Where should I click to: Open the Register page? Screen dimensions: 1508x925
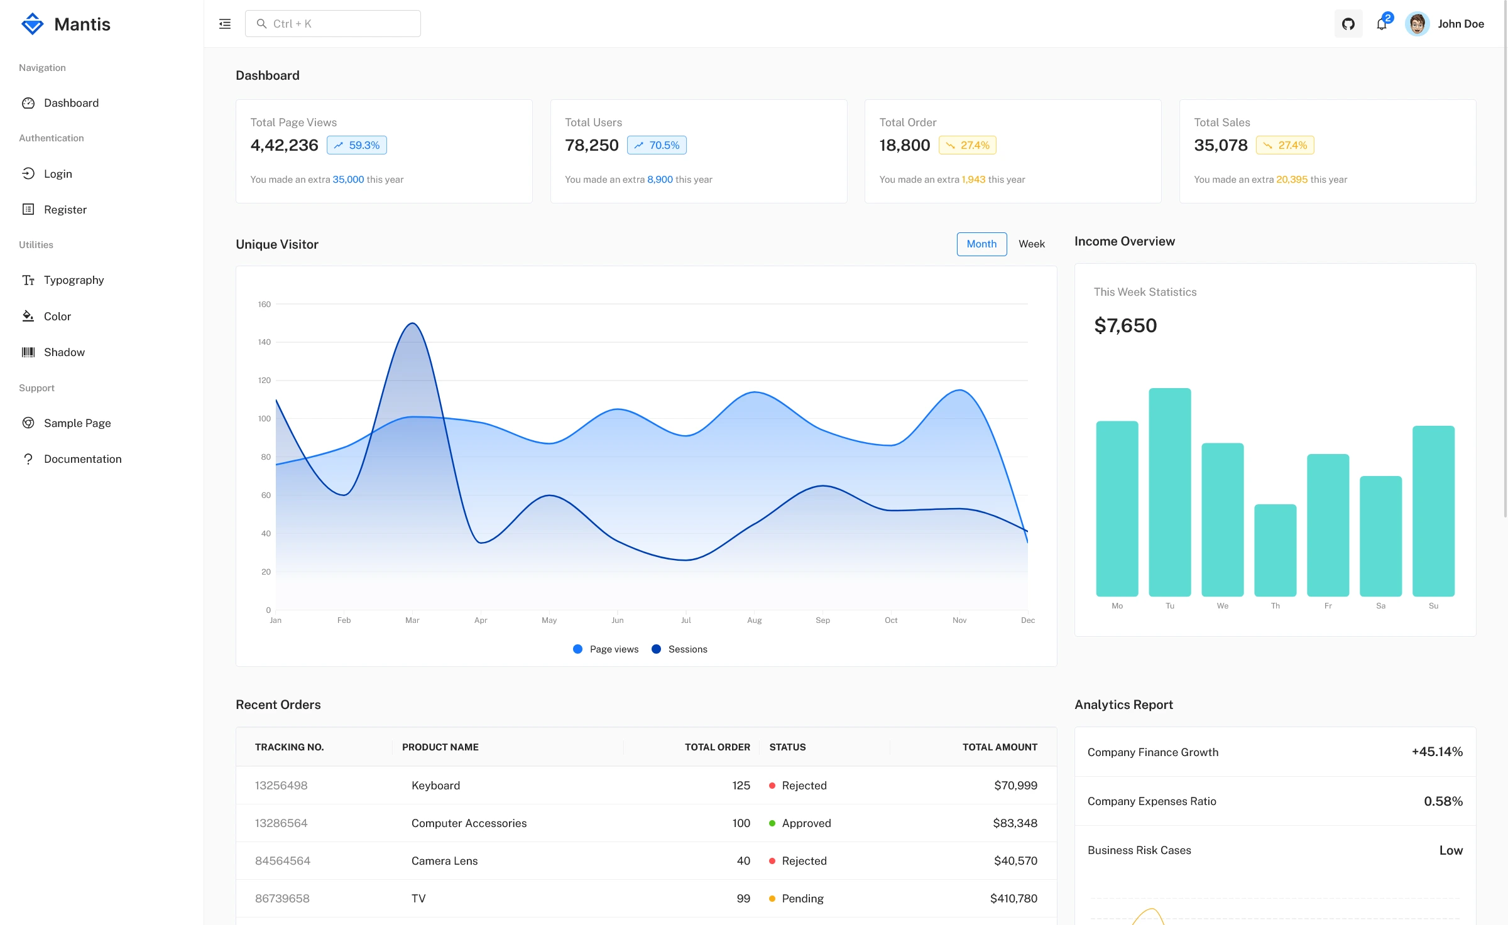[65, 209]
